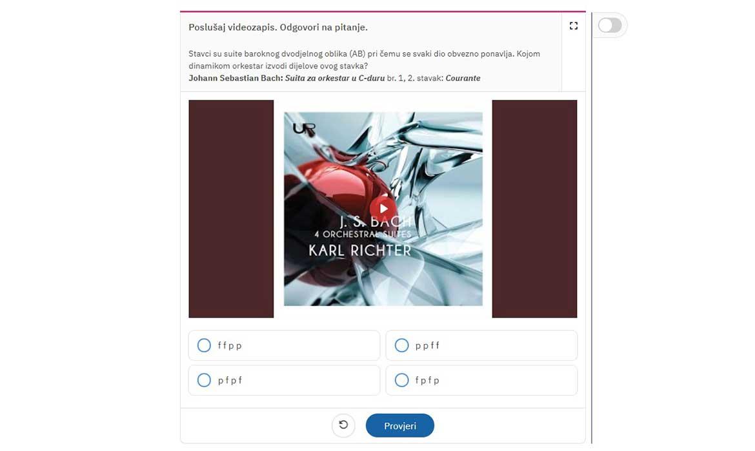
Task: Select the radio option "f f p p"
Action: point(204,345)
